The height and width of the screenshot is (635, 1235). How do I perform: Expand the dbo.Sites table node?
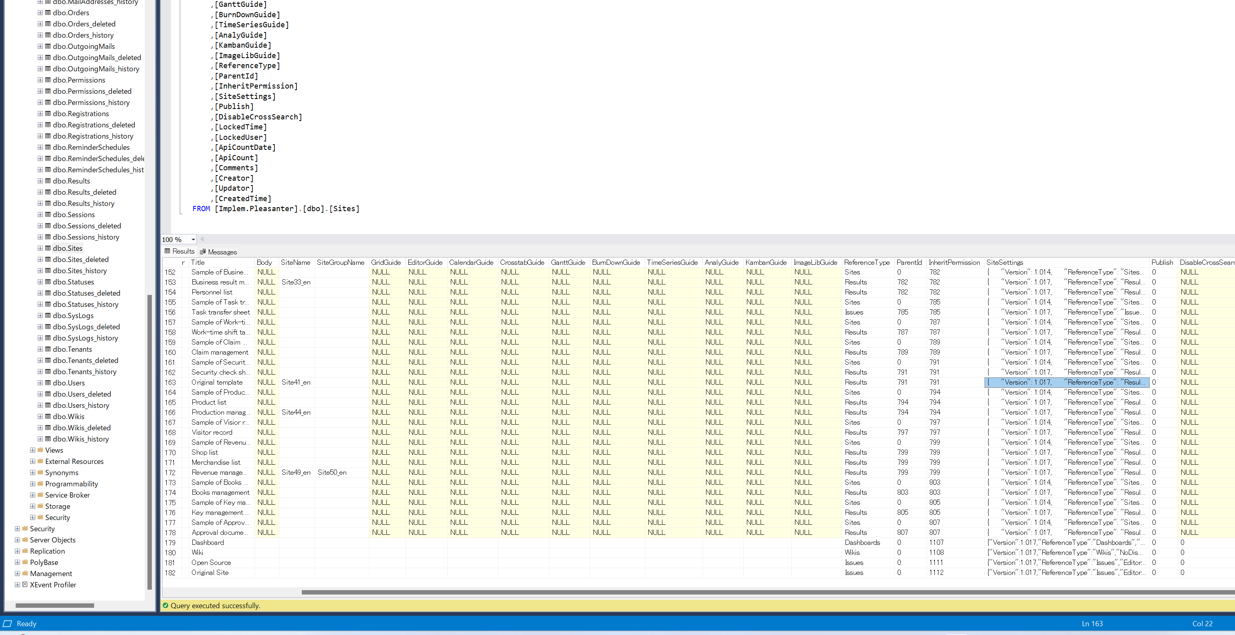[x=40, y=248]
